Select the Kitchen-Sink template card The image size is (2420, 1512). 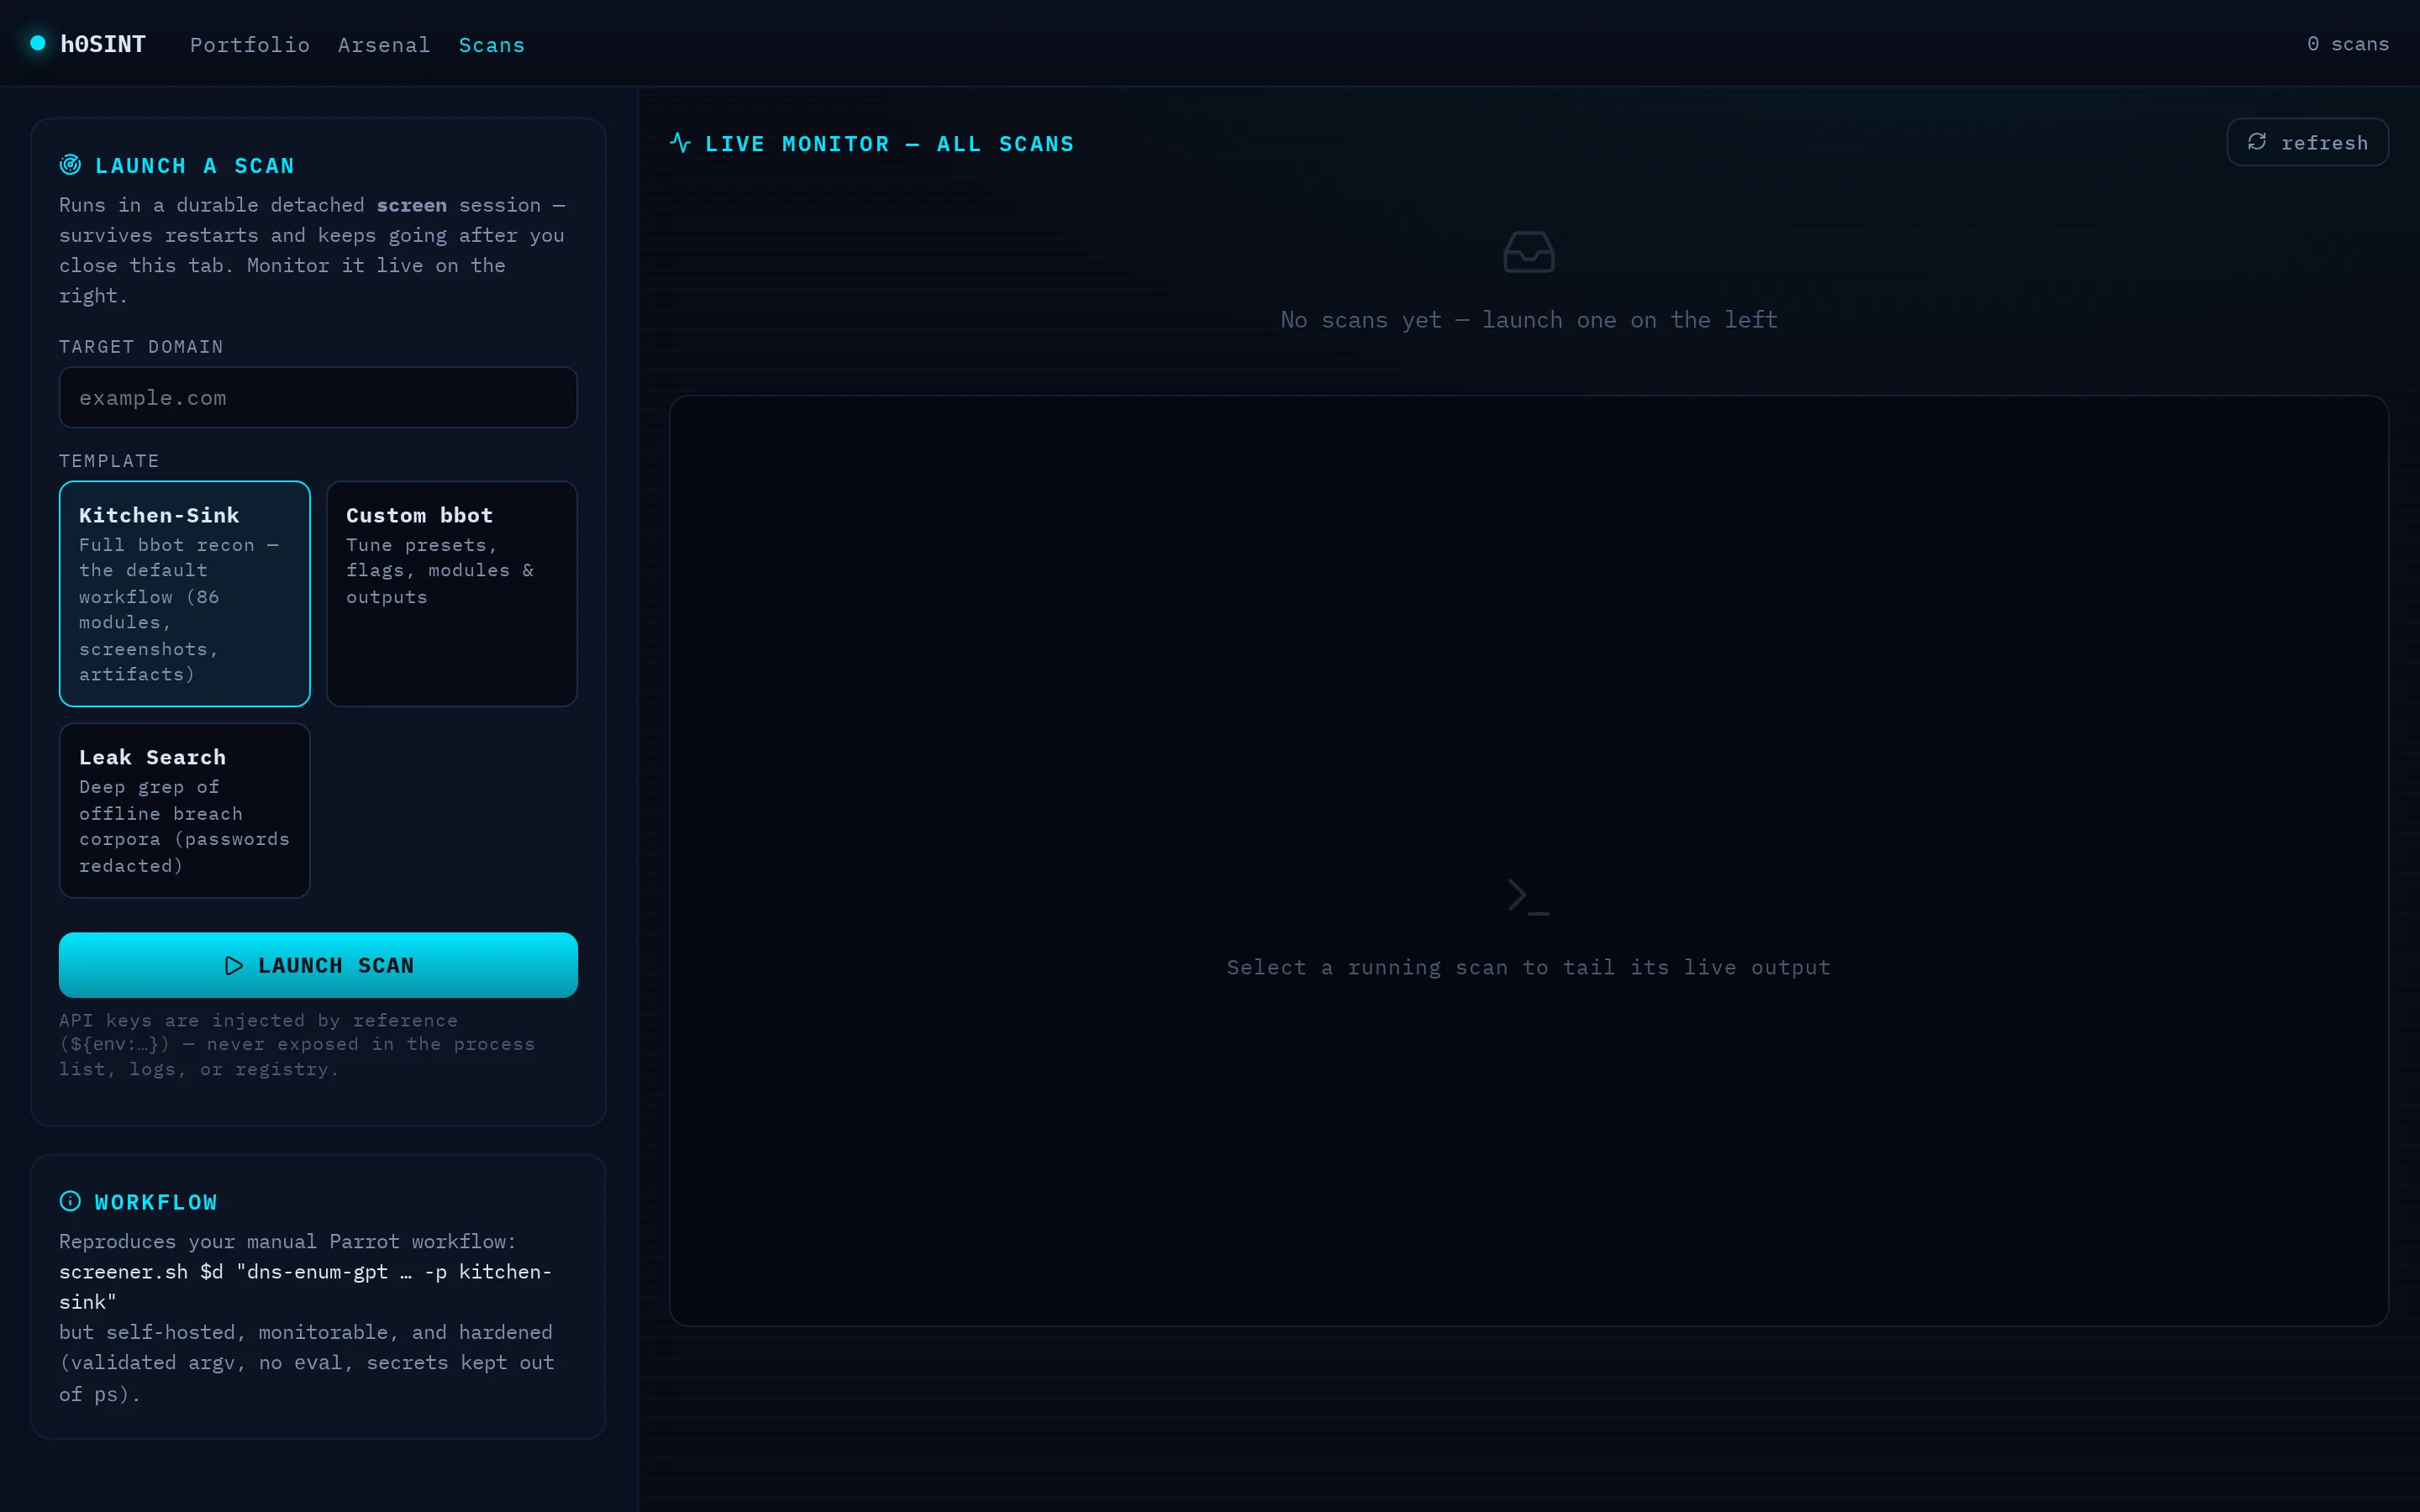point(185,594)
